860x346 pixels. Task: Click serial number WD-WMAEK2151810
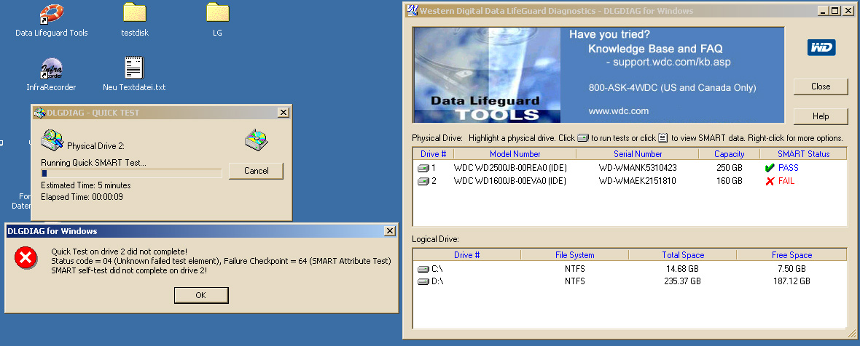point(637,181)
